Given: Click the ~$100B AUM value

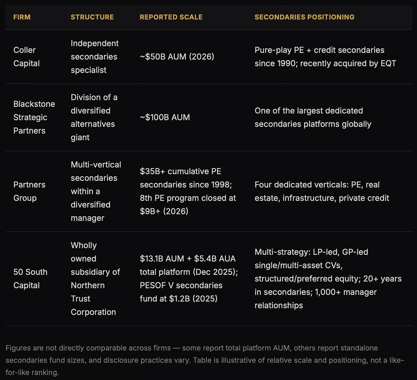Looking at the screenshot, I should coord(165,117).
